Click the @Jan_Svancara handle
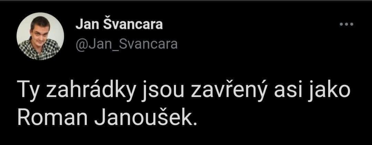This screenshot has width=372, height=145. (126, 44)
